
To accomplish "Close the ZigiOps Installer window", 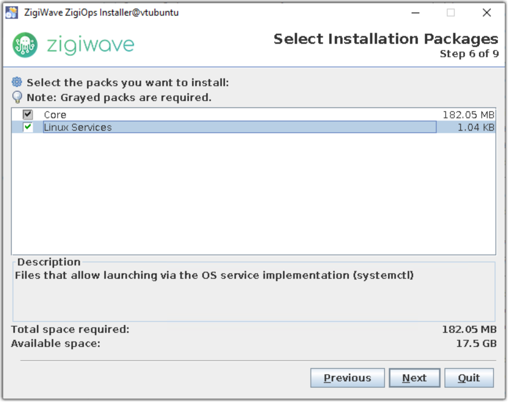I will (x=487, y=13).
